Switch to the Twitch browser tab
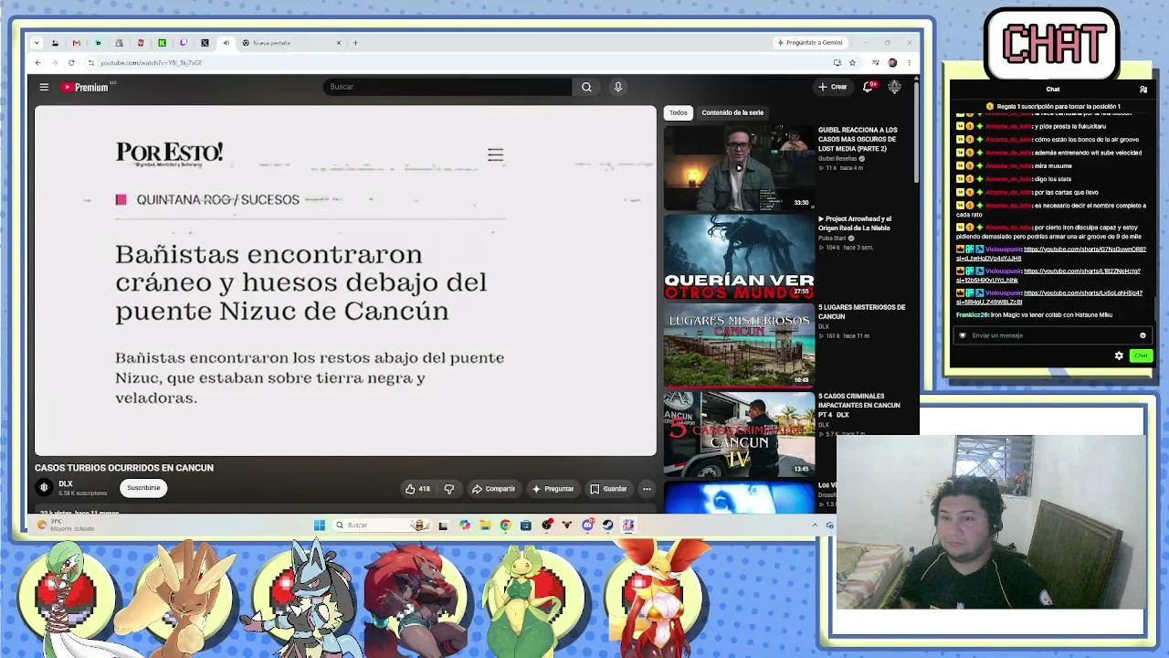1169x658 pixels. tap(183, 43)
